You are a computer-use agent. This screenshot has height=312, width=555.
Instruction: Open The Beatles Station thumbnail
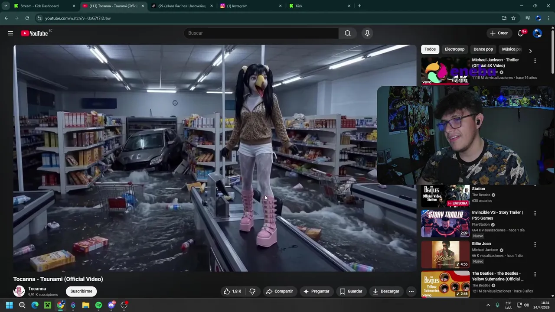pyautogui.click(x=445, y=196)
